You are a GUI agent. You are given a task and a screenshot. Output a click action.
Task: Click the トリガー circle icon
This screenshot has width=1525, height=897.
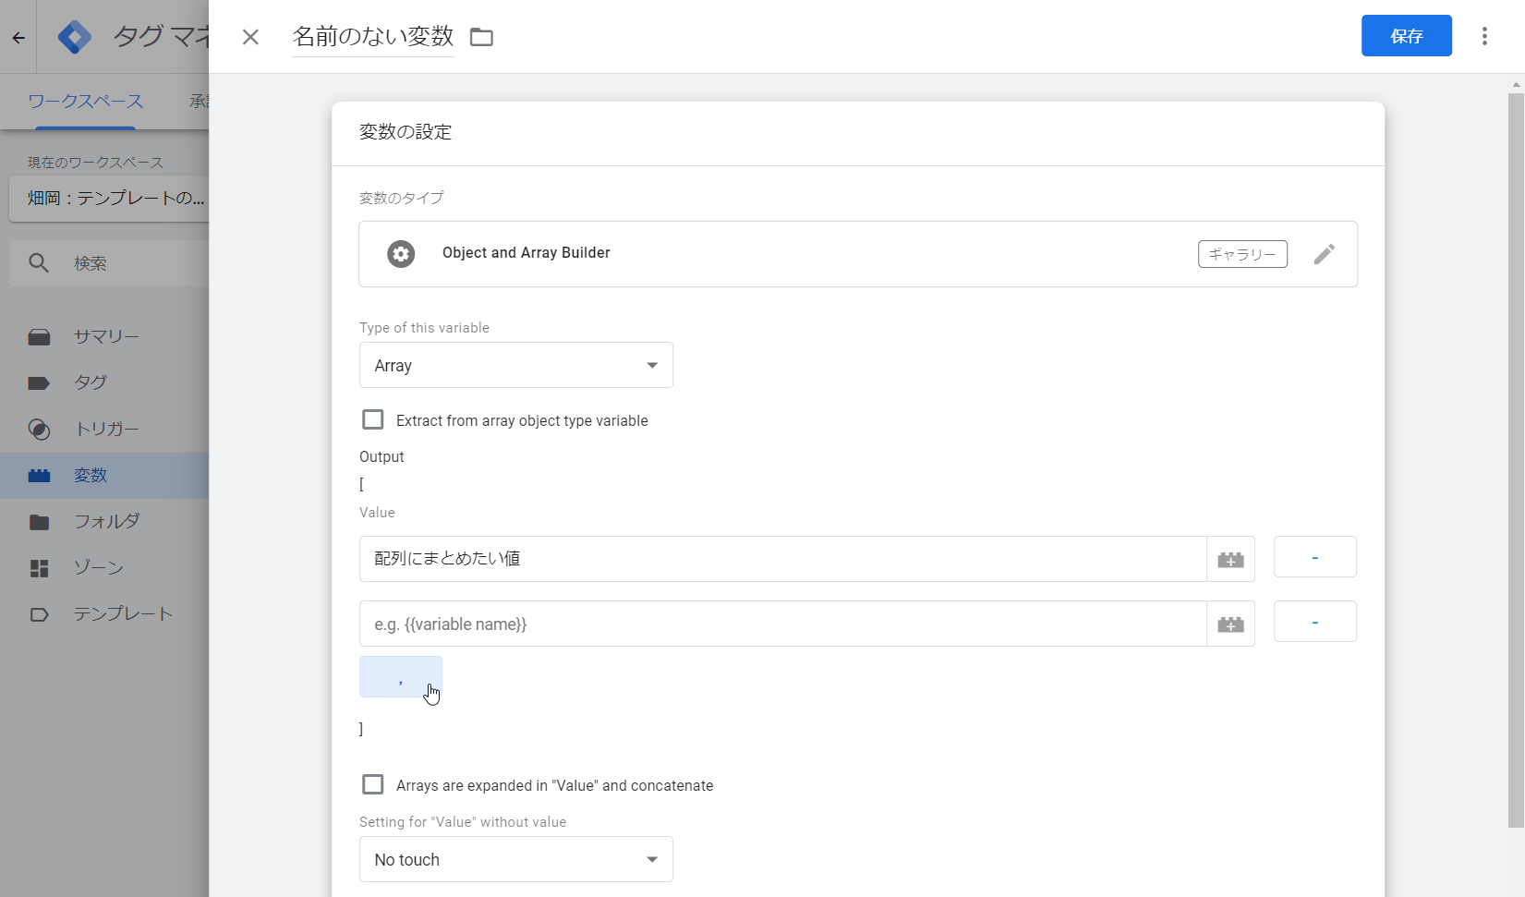(39, 430)
